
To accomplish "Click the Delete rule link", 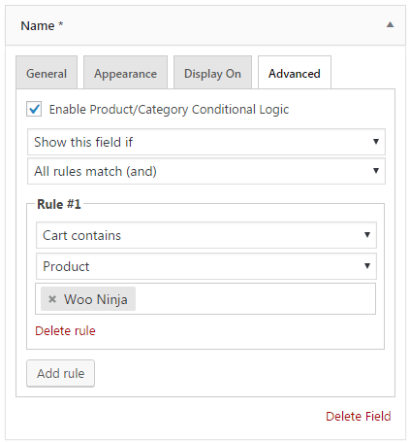I will coord(65,330).
